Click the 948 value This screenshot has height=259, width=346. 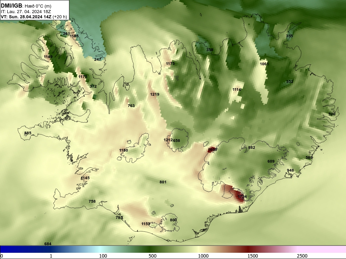click(x=290, y=170)
